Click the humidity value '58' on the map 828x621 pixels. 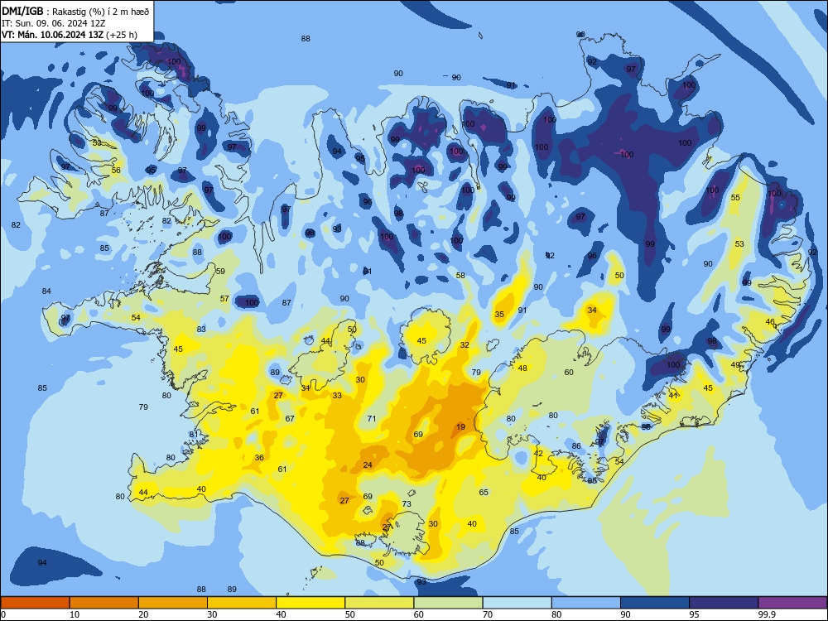click(460, 275)
